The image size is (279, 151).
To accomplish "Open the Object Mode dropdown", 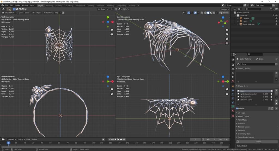I will [10, 13].
